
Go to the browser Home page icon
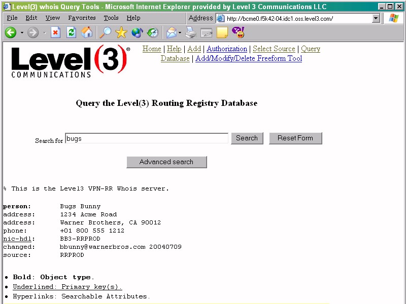click(x=87, y=33)
